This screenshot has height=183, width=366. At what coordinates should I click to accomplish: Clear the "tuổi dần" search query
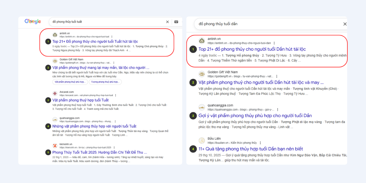(x=345, y=24)
